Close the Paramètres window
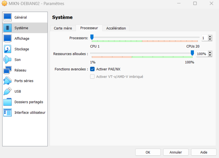 coord(212,3)
